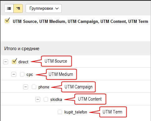This screenshot has width=151, height=121.
Task: Select the tree view icon
Action: pos(18,8)
